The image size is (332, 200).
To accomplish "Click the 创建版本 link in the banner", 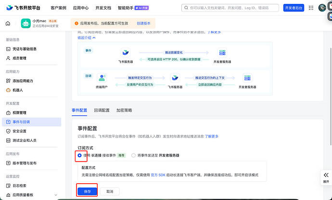I will tap(143, 23).
